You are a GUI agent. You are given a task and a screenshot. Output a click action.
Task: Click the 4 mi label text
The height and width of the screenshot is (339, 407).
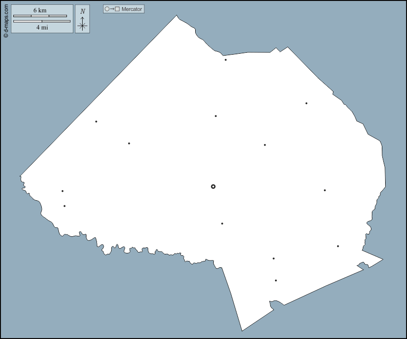pyautogui.click(x=42, y=28)
